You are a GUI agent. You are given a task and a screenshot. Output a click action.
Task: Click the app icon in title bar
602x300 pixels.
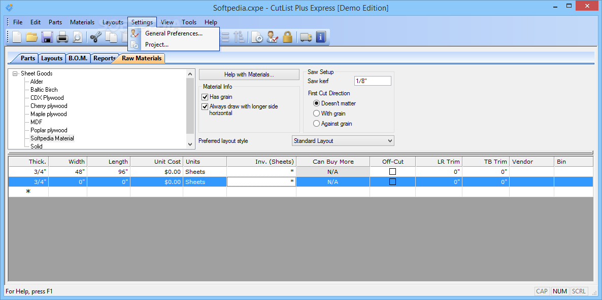pyautogui.click(x=10, y=7)
